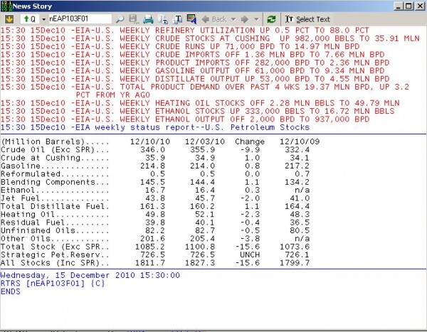
Task: Close the News Story window
Action: pyautogui.click(x=420, y=6)
